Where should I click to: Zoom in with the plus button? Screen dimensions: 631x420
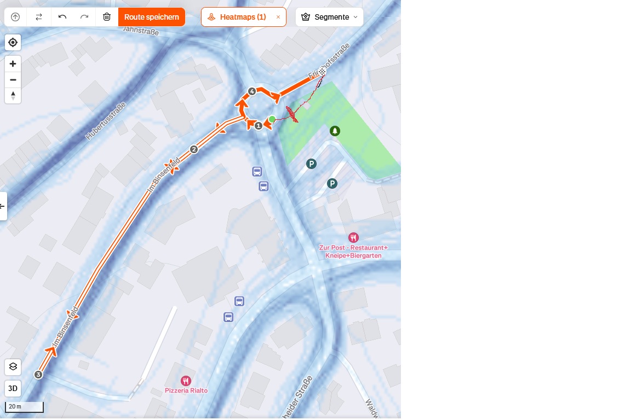tap(13, 64)
